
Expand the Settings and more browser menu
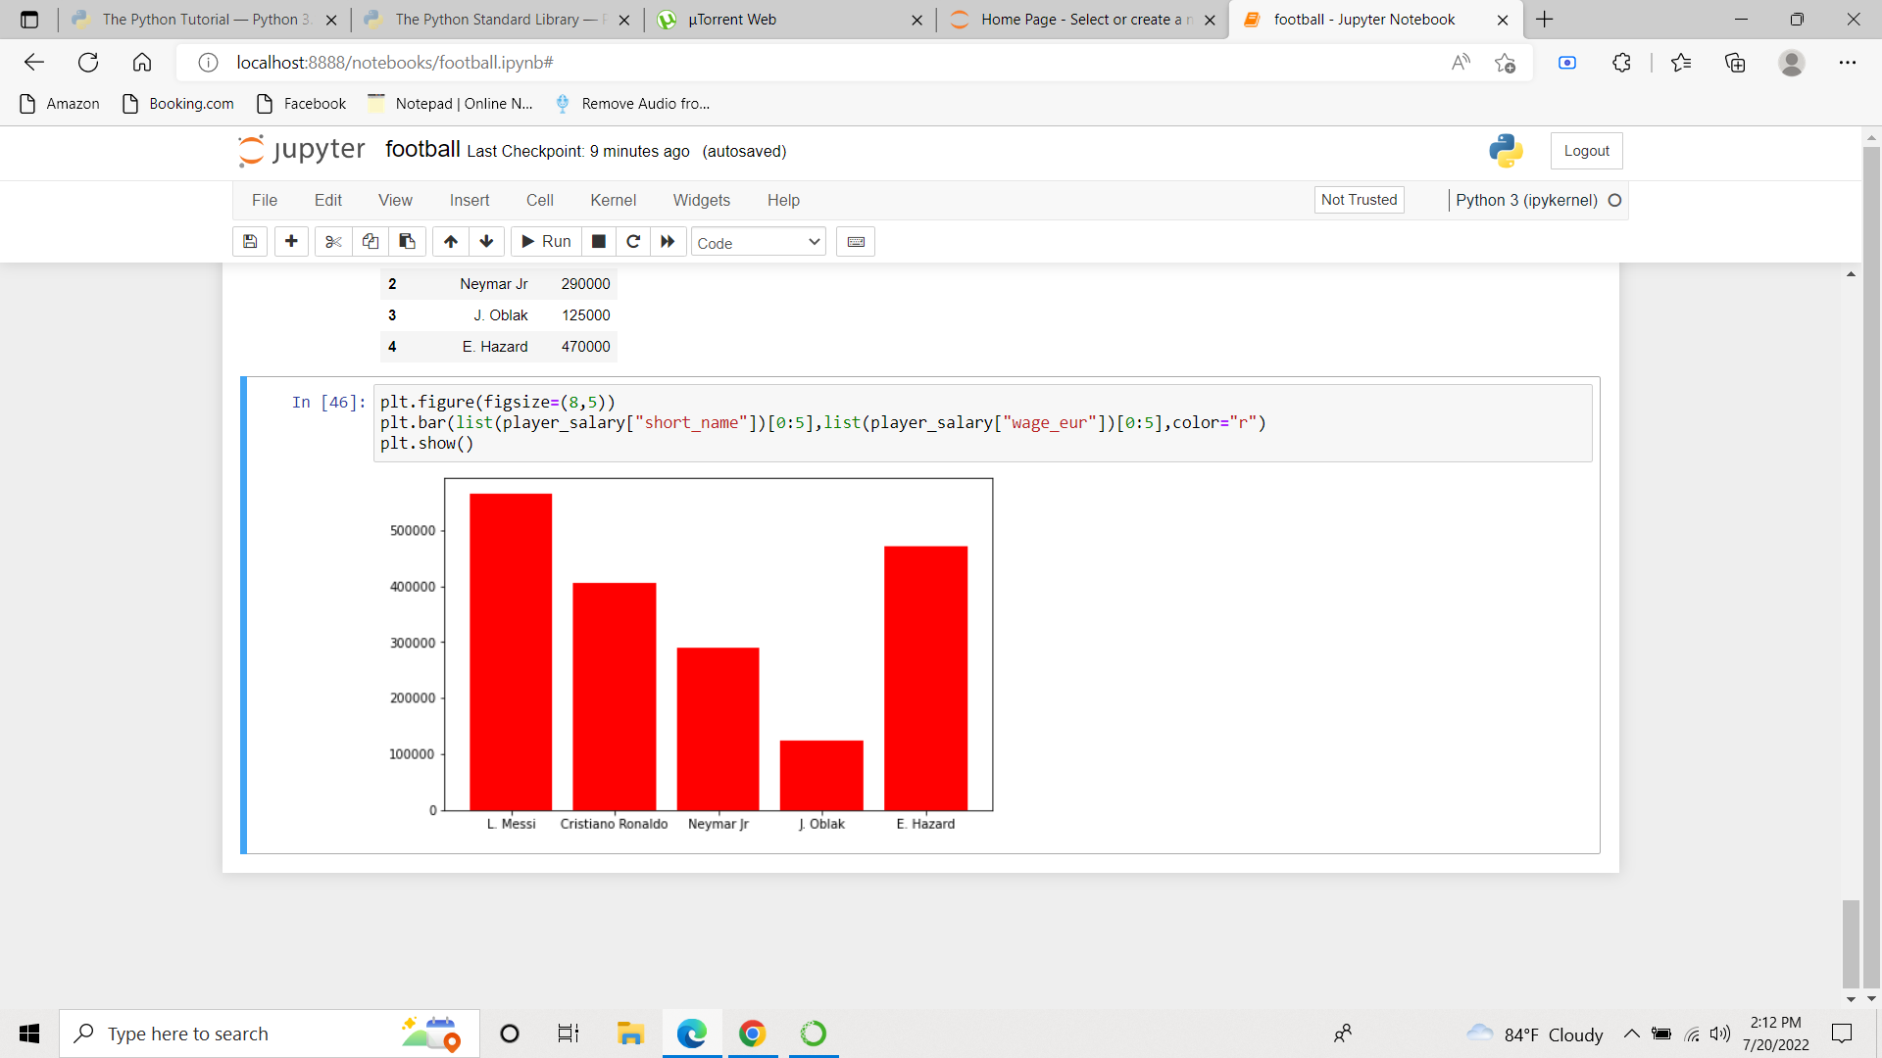tap(1849, 62)
